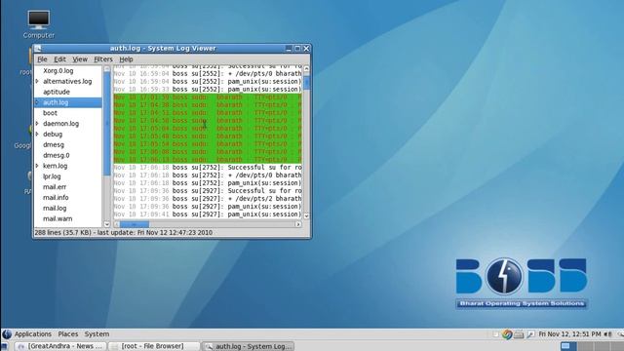Switch to root File Browser taskbar window

[154, 346]
